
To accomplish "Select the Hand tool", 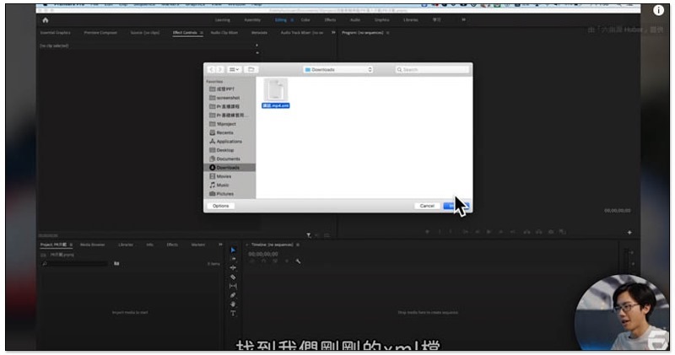I will click(233, 304).
